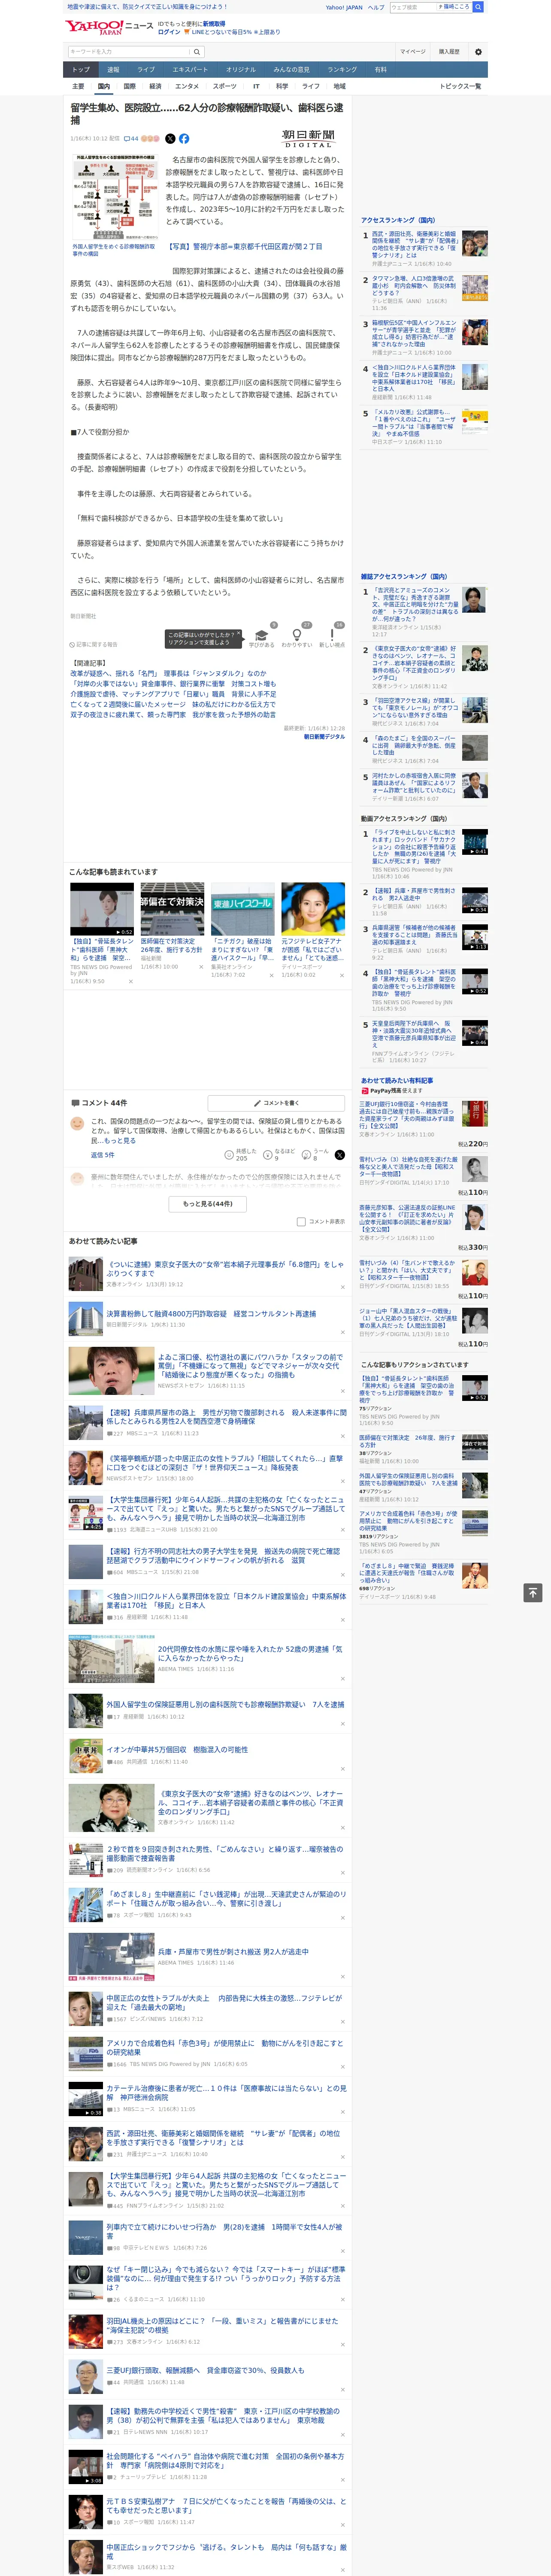Open エキスパート navigation tab
Screen dimensions: 551x2576
point(190,70)
